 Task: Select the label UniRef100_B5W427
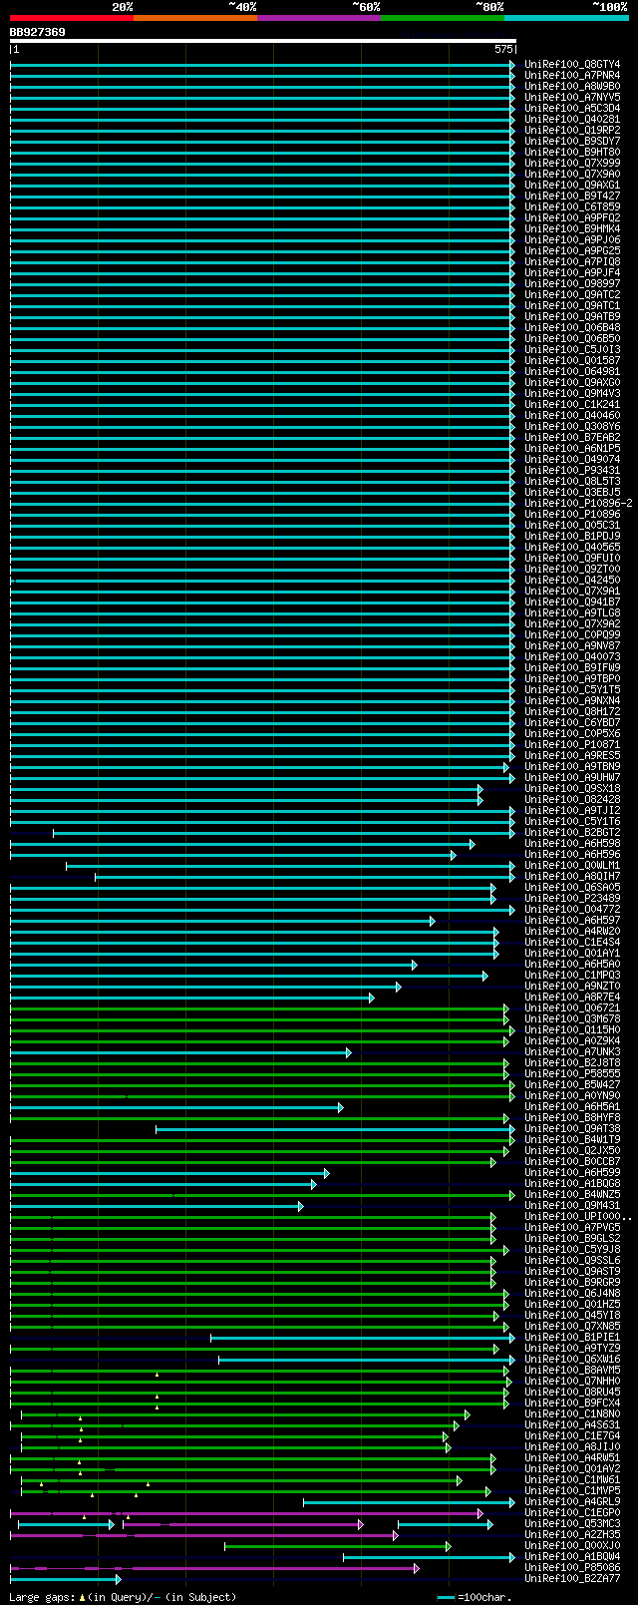click(x=572, y=1085)
